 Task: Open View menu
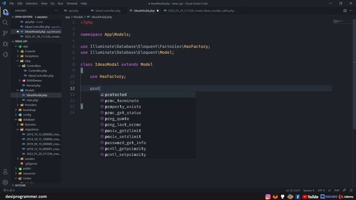click(44, 3)
